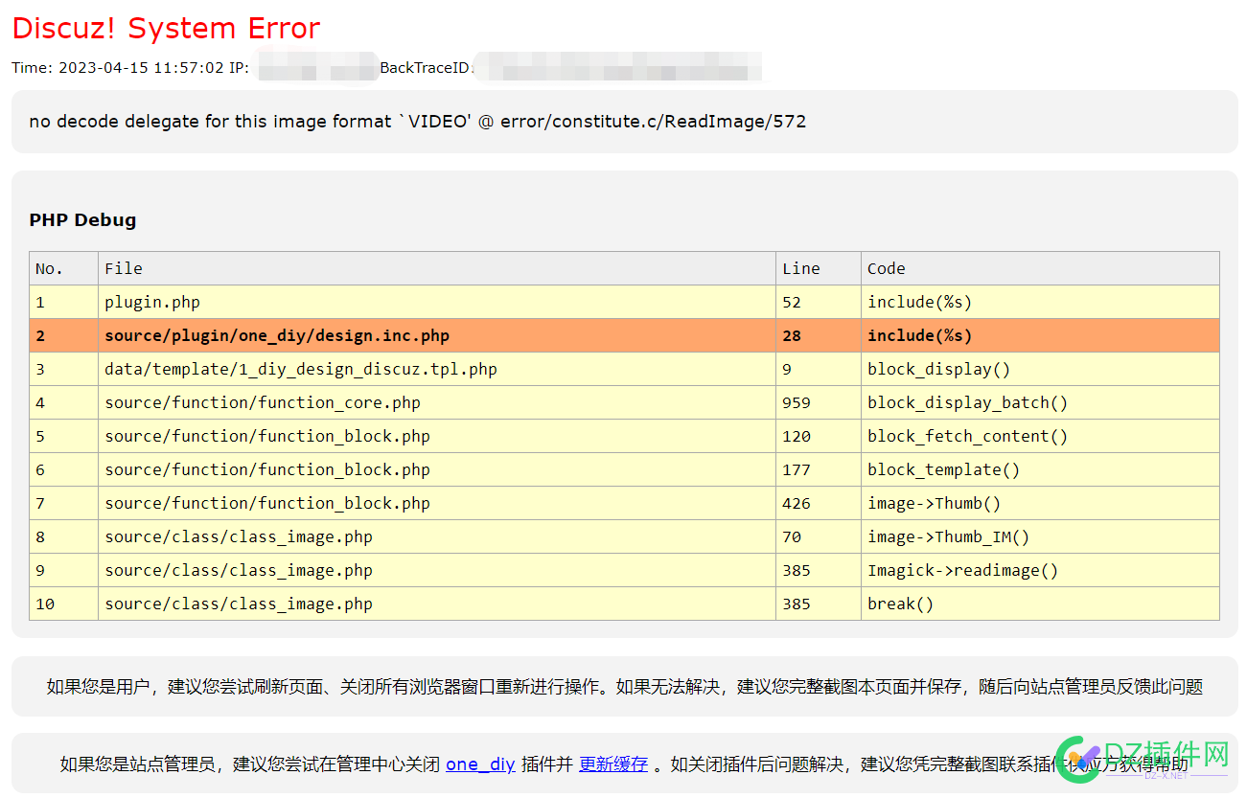Click the PHP Debug heading
Viewport: 1247px width, 798px height.
click(x=82, y=220)
